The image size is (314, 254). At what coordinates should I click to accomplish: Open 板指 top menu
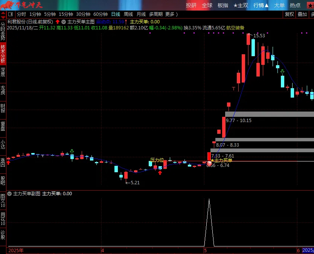click(x=223, y=5)
